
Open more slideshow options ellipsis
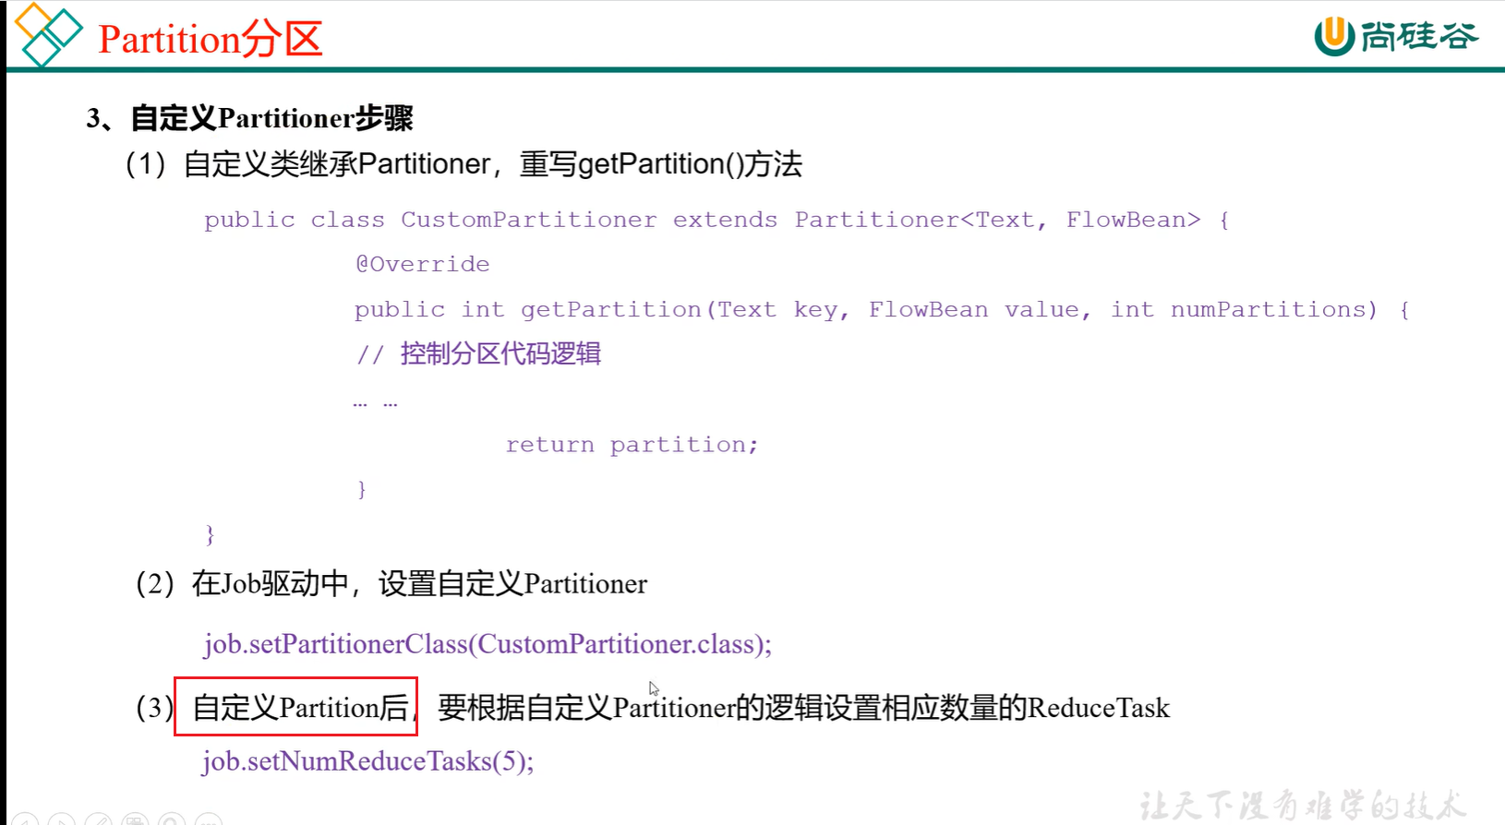pyautogui.click(x=209, y=819)
